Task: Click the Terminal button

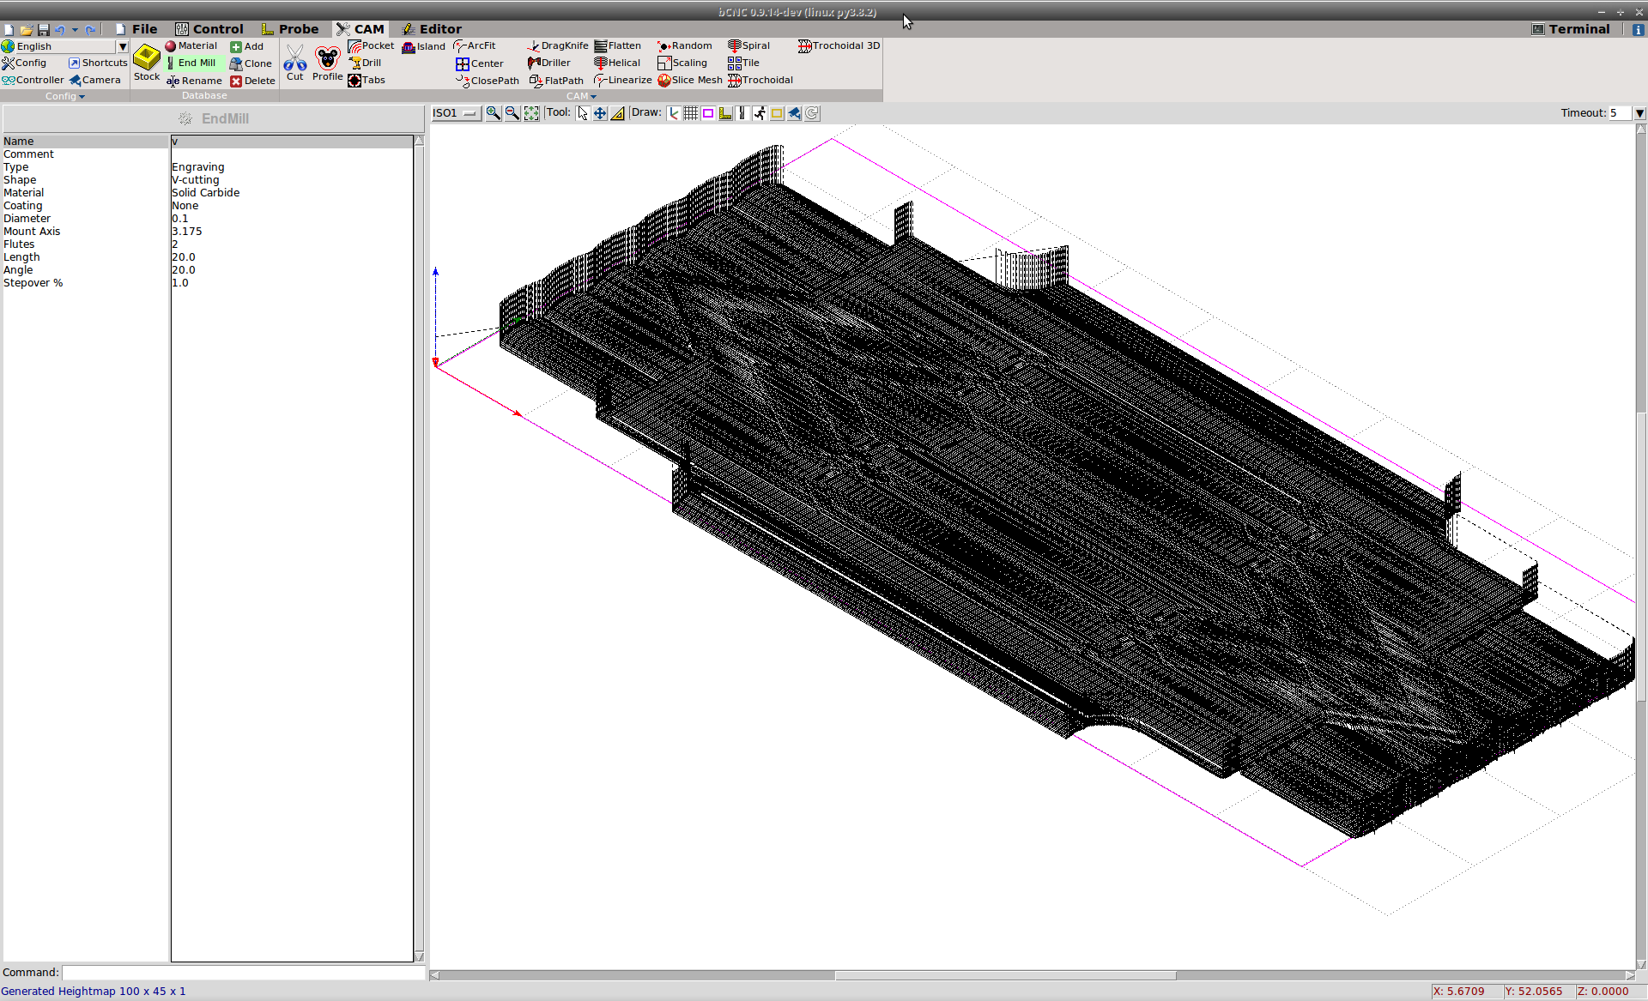Action: (x=1571, y=29)
